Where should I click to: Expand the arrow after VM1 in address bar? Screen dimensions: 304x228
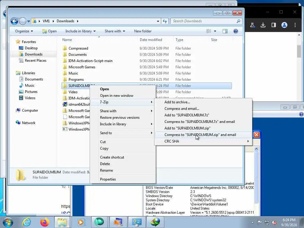(53, 21)
